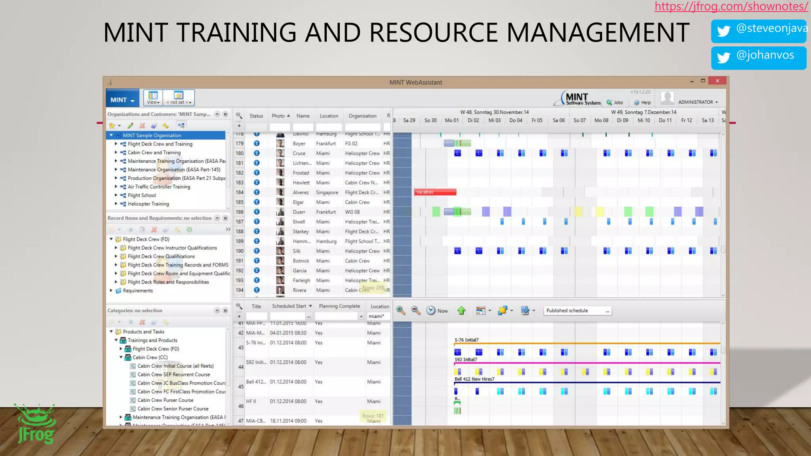Collapse the Flight Deck Crew (FD) folder
Image resolution: width=811 pixels, height=456 pixels.
111,239
